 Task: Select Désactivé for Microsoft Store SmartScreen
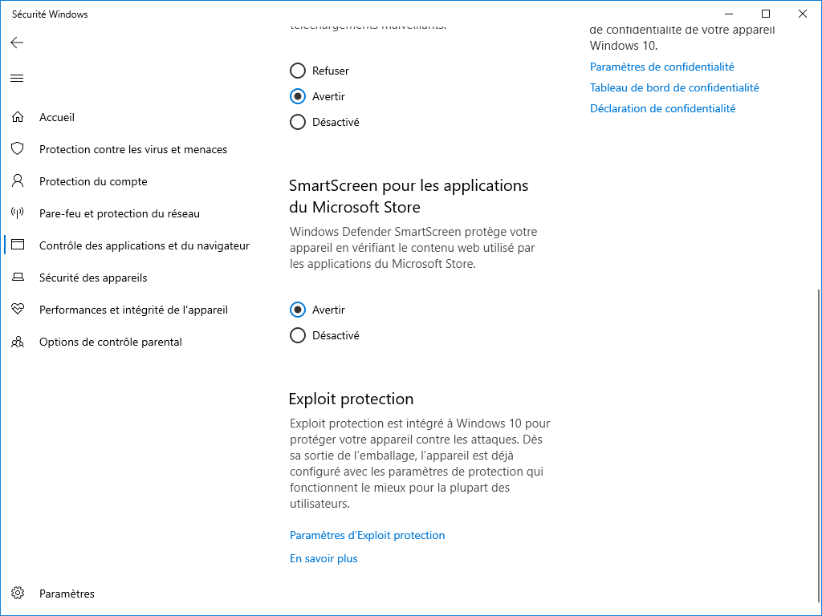point(298,335)
